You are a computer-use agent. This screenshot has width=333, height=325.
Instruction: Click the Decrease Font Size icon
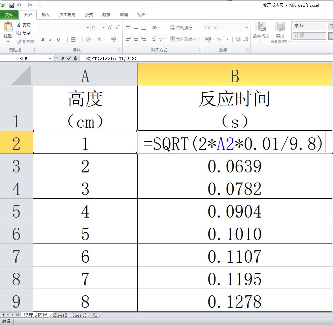[117, 28]
